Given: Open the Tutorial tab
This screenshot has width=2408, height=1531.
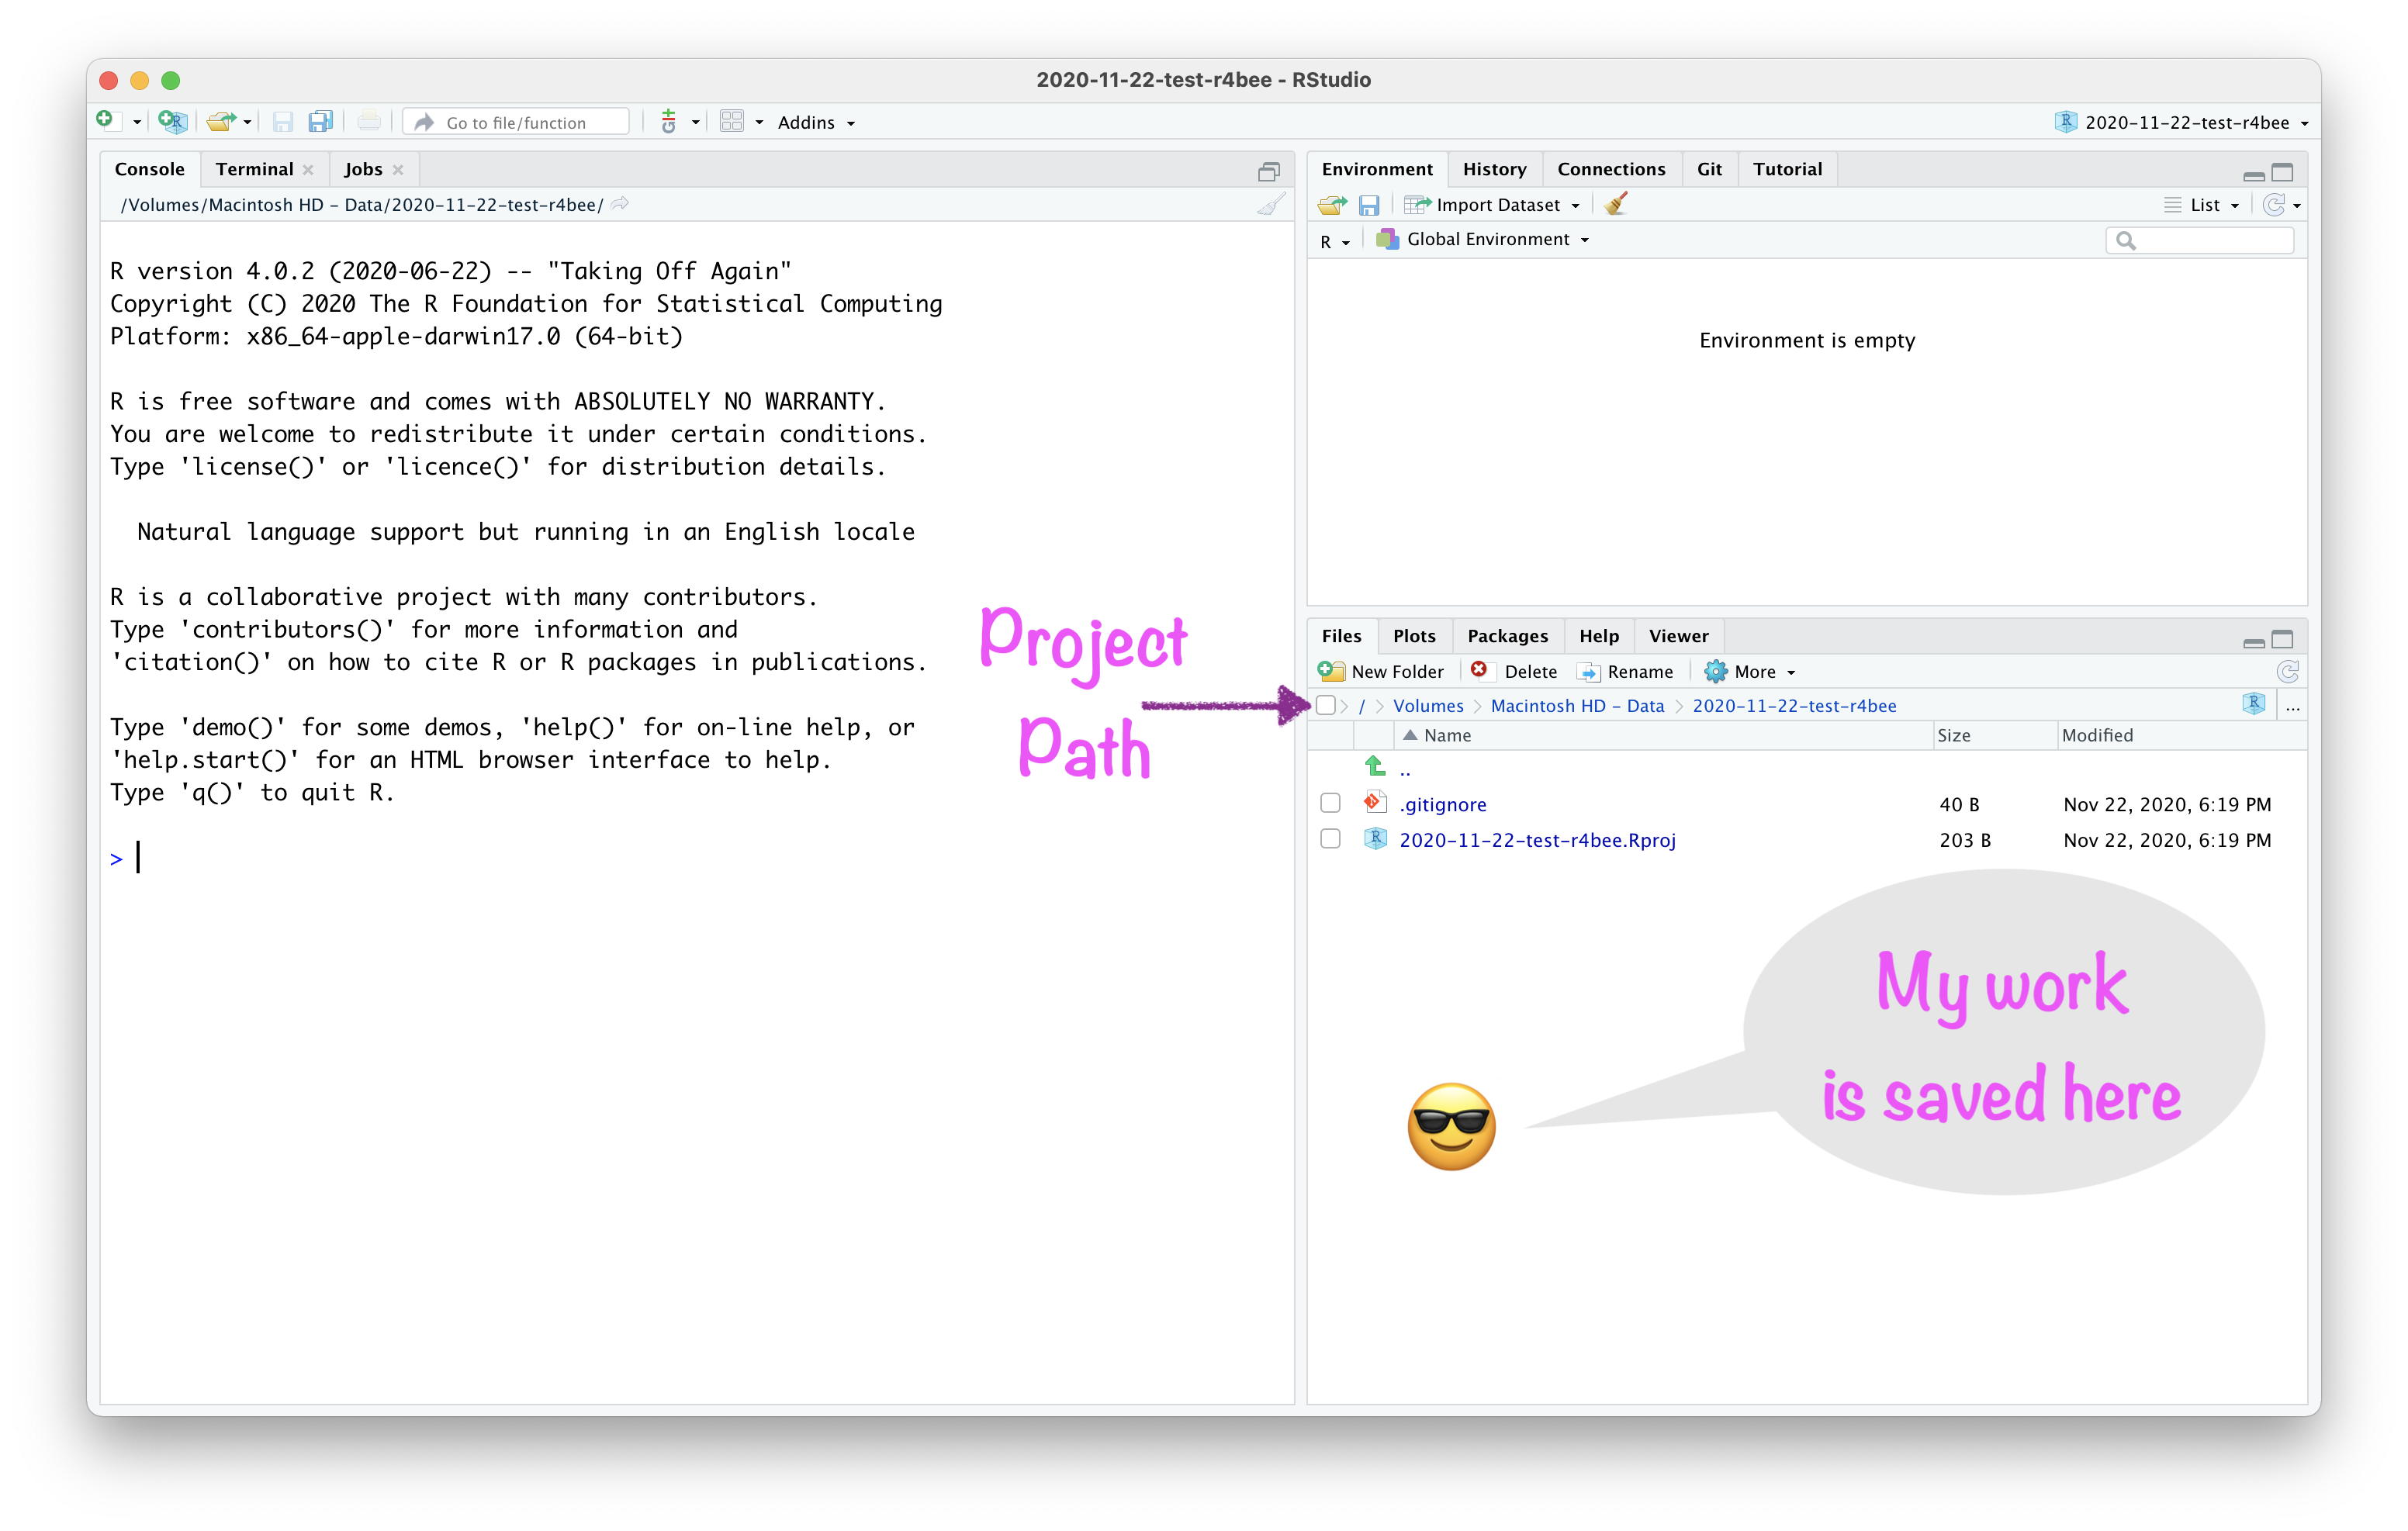Looking at the screenshot, I should coord(1787,169).
